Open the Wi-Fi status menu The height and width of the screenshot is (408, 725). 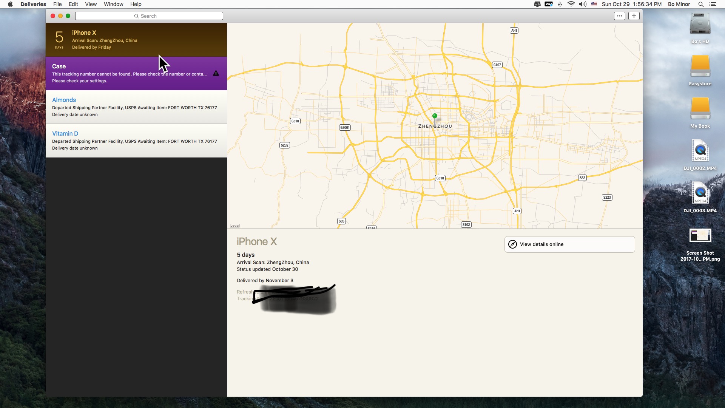pos(571,4)
